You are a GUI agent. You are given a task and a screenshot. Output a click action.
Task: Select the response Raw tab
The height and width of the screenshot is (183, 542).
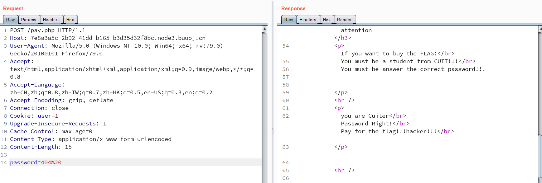[288, 20]
